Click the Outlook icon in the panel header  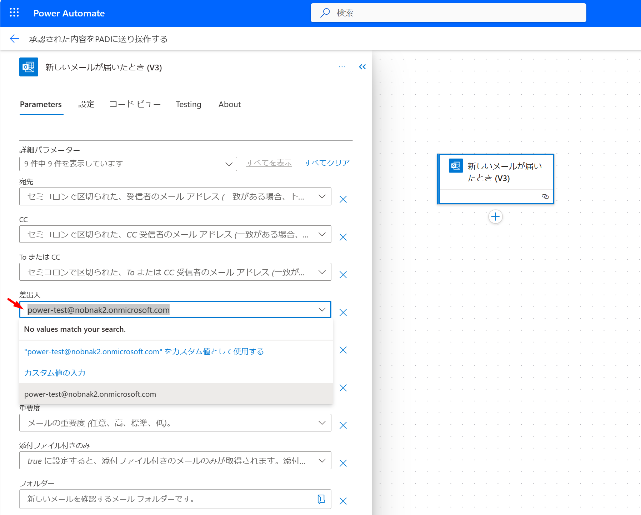coord(29,67)
